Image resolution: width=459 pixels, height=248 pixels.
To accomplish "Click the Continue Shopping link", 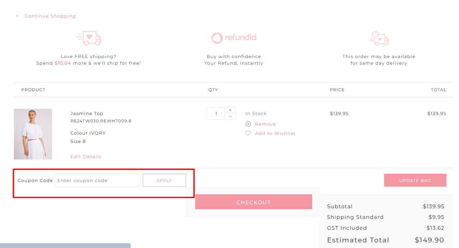I will [50, 16].
